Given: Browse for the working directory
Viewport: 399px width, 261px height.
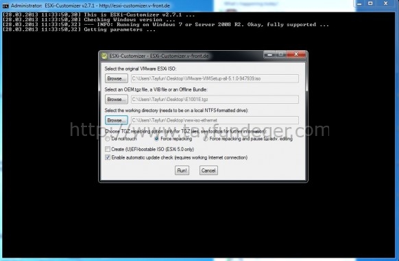Looking at the screenshot, I should coord(117,120).
